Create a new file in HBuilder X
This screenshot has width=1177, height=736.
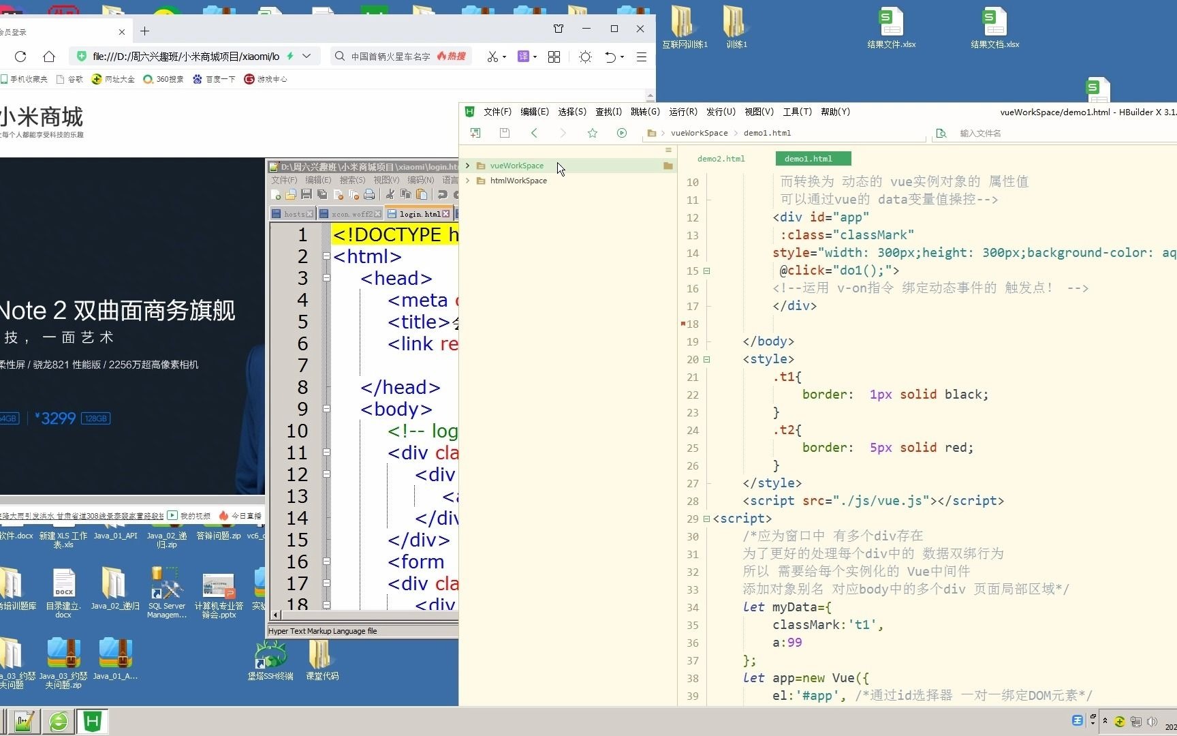click(475, 133)
